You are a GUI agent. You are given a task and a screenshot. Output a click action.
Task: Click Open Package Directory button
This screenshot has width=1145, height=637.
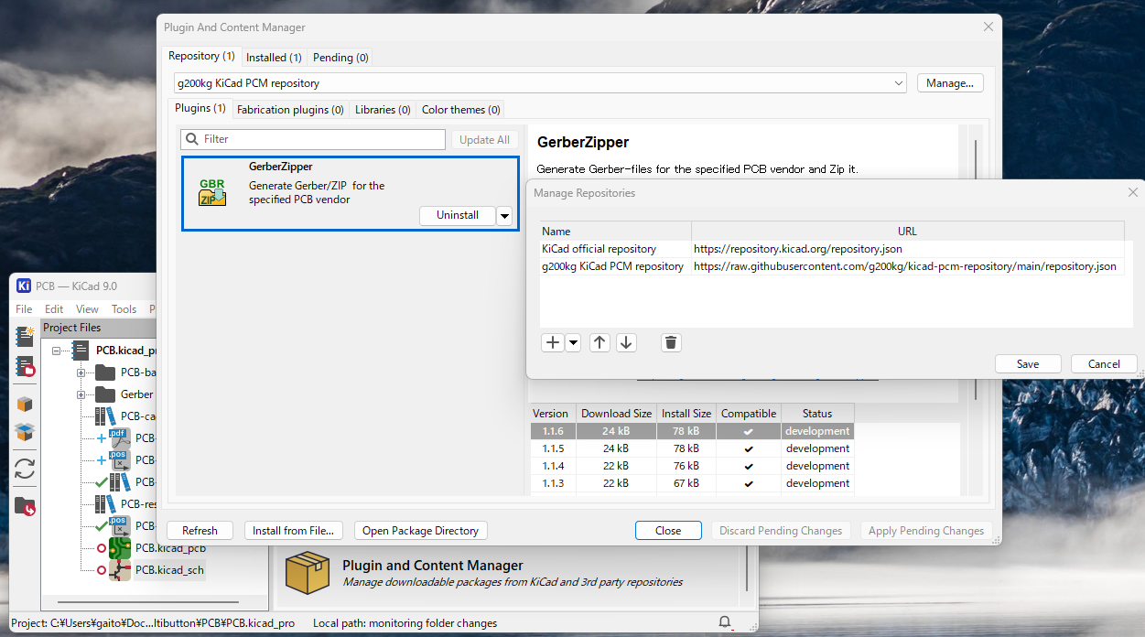[x=420, y=531]
